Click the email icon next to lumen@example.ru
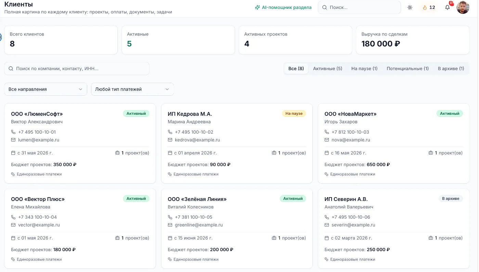Viewport: 479px width, 272px height. click(13, 140)
